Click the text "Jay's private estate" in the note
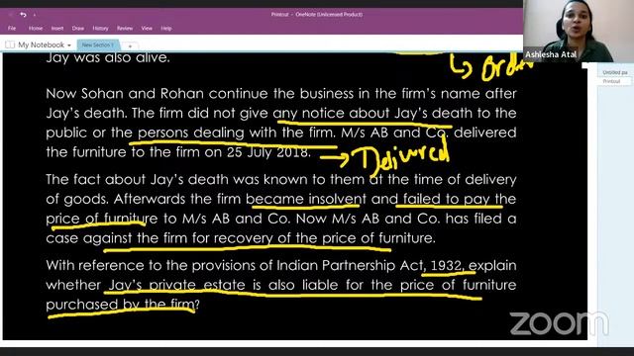 (176, 285)
